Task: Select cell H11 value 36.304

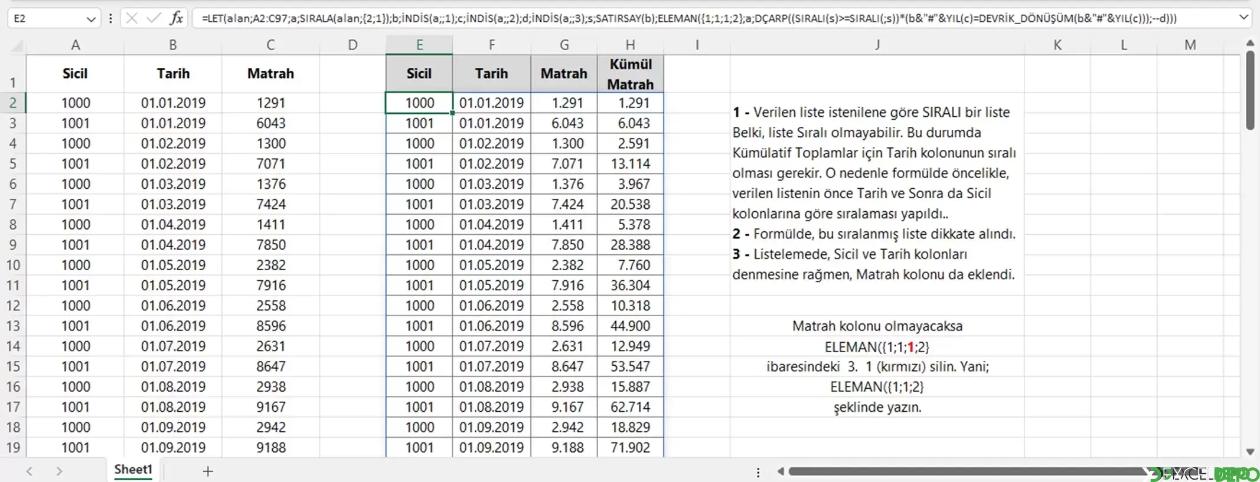Action: 630,285
